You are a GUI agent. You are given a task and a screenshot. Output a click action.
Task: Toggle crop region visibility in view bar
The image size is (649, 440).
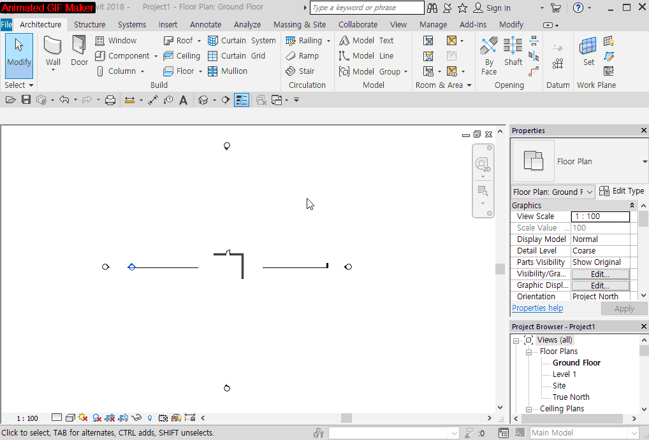pyautogui.click(x=123, y=418)
